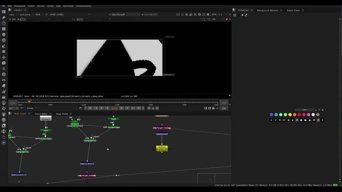Open the TF timeline display dropdown
This screenshot has height=192, width=342.
[22, 108]
